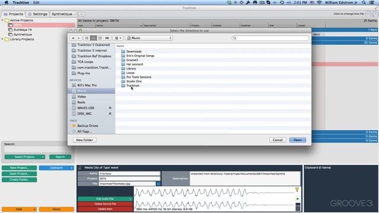Open the Music path popup menu

(x=149, y=38)
